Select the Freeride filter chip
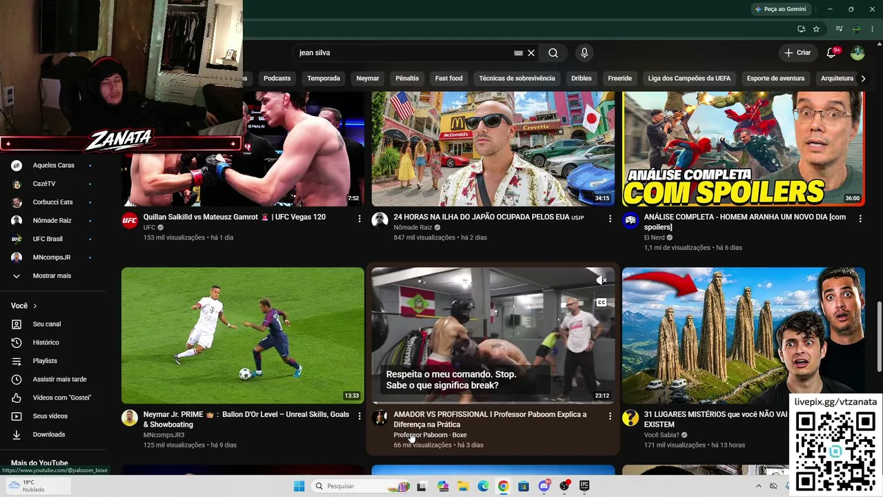 619,79
